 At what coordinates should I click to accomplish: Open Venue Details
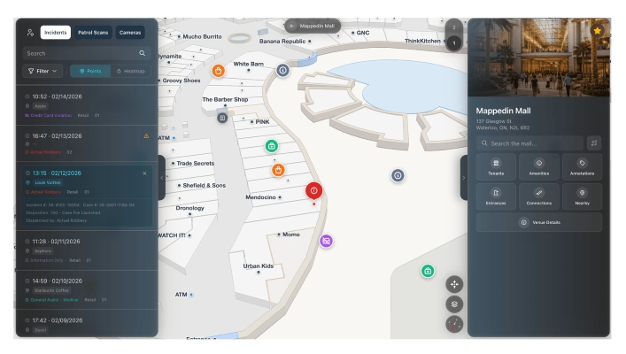pyautogui.click(x=539, y=223)
